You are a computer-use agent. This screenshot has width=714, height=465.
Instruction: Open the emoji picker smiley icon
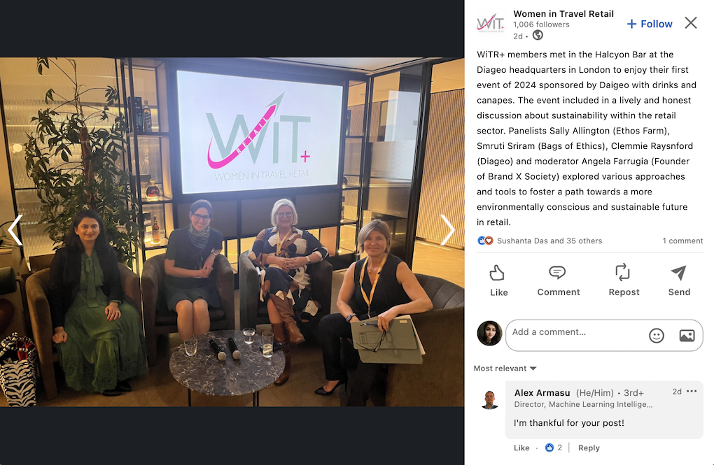(x=656, y=336)
